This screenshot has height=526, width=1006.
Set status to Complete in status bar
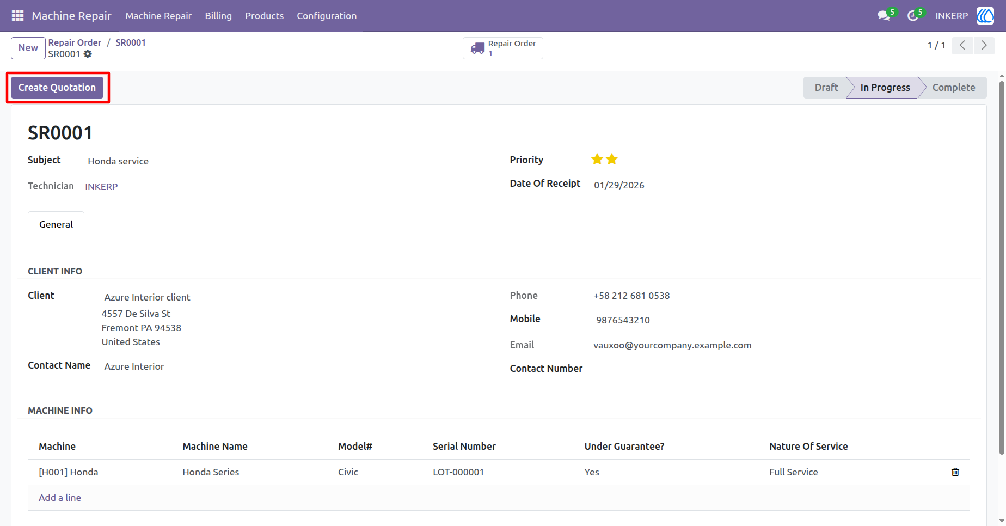point(953,88)
